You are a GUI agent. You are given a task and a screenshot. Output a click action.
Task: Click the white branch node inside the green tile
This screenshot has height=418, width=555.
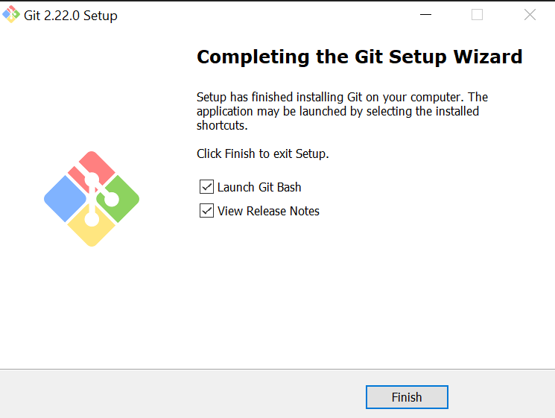coord(112,199)
